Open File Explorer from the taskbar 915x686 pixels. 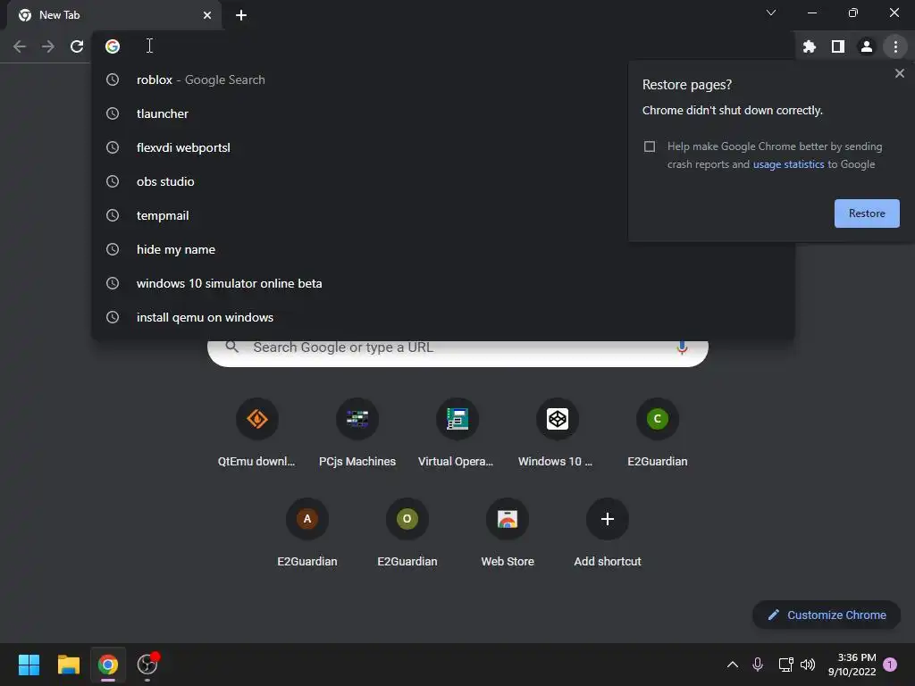[x=68, y=665]
